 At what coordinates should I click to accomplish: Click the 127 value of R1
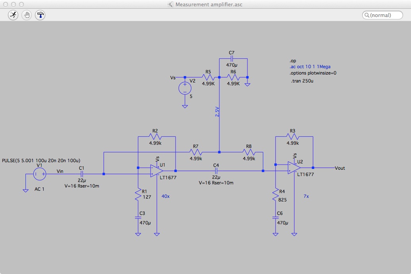(x=147, y=197)
